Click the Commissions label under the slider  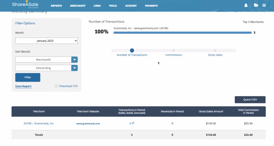(x=174, y=55)
